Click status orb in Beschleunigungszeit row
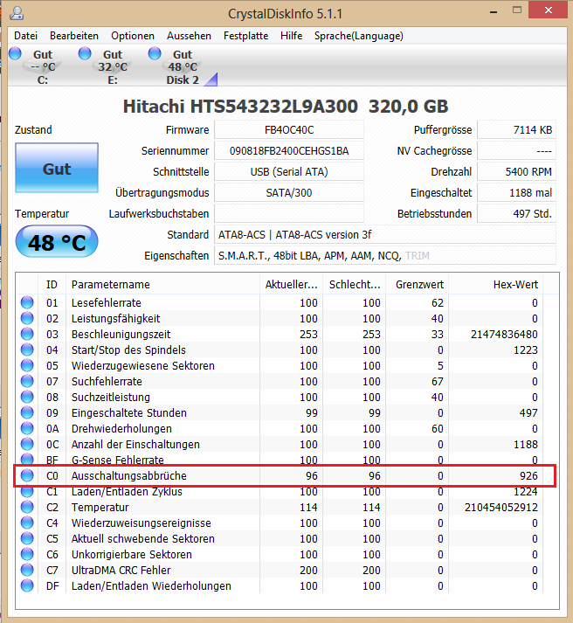Image resolution: width=573 pixels, height=623 pixels. click(27, 334)
